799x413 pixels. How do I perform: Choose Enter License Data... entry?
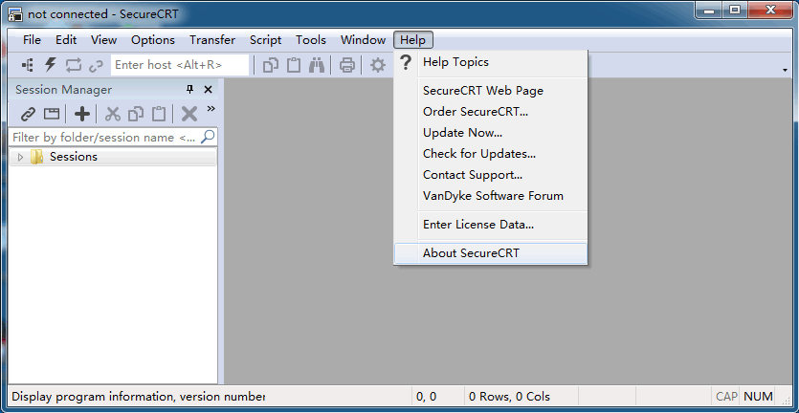[x=491, y=224]
